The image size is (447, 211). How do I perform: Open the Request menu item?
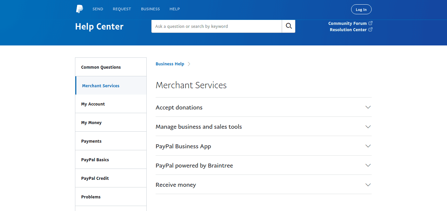(x=122, y=9)
